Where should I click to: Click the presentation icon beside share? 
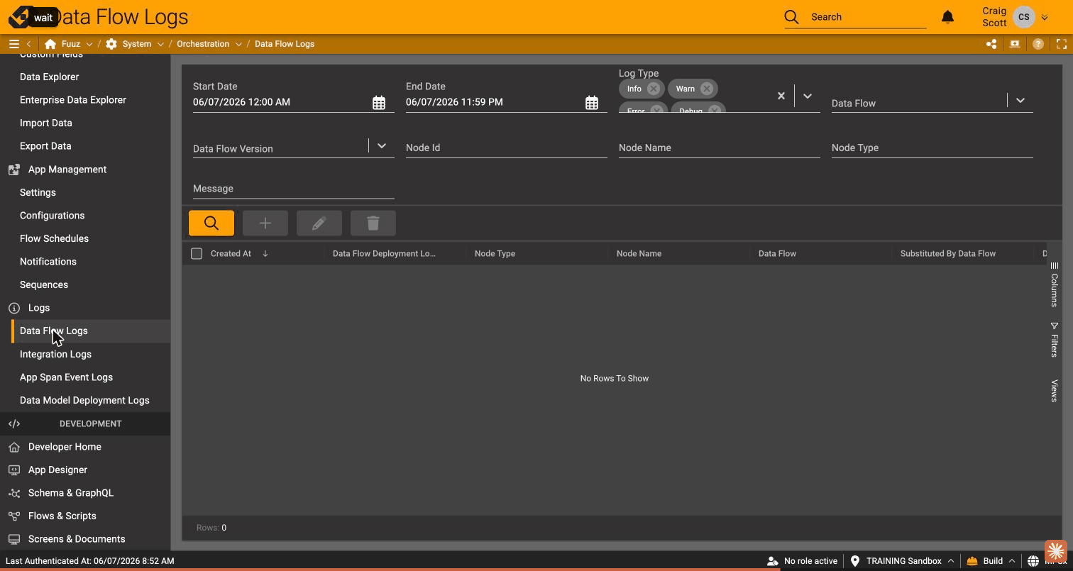[1015, 44]
